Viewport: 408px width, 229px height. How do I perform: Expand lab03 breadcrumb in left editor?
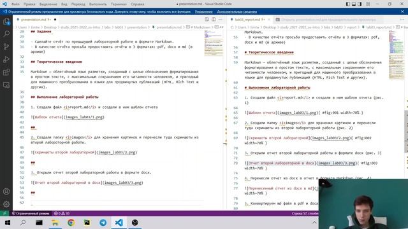pos(119,27)
